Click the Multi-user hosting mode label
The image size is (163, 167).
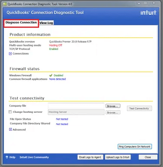coord(25,45)
